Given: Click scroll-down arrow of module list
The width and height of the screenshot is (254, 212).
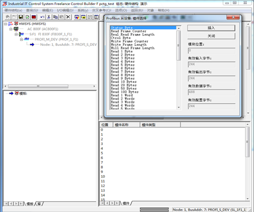Looking at the screenshot, I should pyautogui.click(x=178, y=107).
